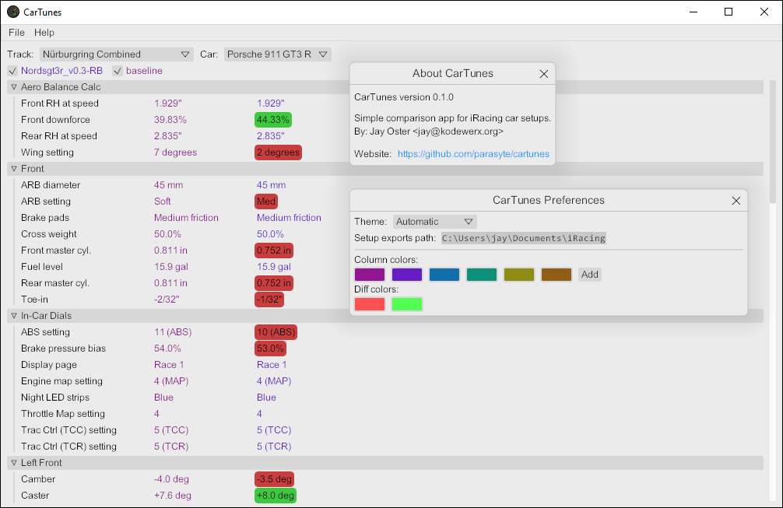The image size is (783, 508).
Task: Collapse the Front section
Action: tap(14, 169)
